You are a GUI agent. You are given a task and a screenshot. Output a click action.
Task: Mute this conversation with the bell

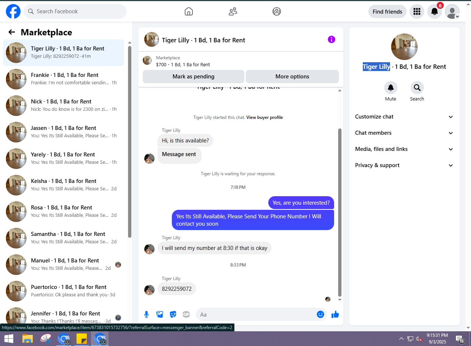(391, 88)
